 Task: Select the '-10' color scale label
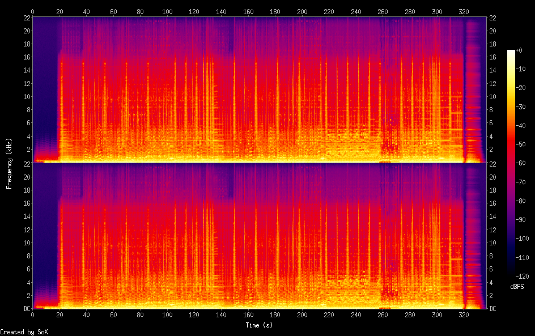coord(520,69)
